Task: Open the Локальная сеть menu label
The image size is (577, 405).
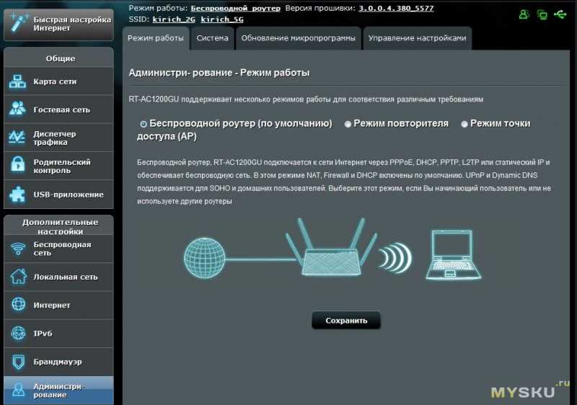Action: [66, 277]
